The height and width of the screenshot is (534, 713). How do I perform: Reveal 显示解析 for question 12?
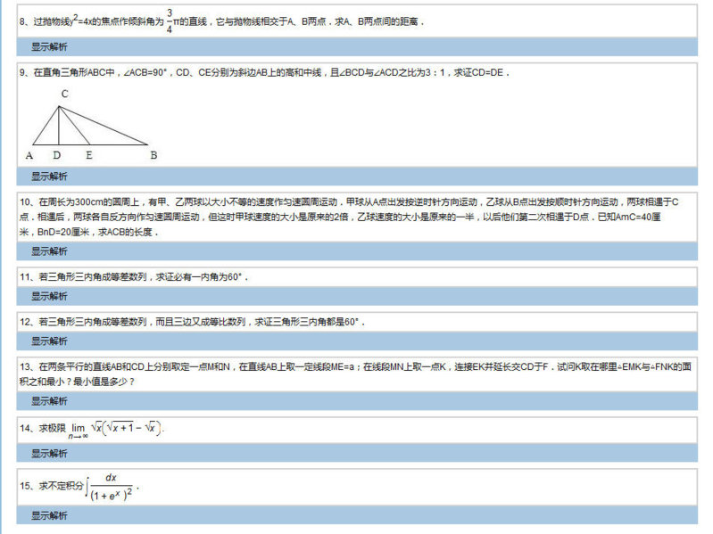tap(49, 341)
